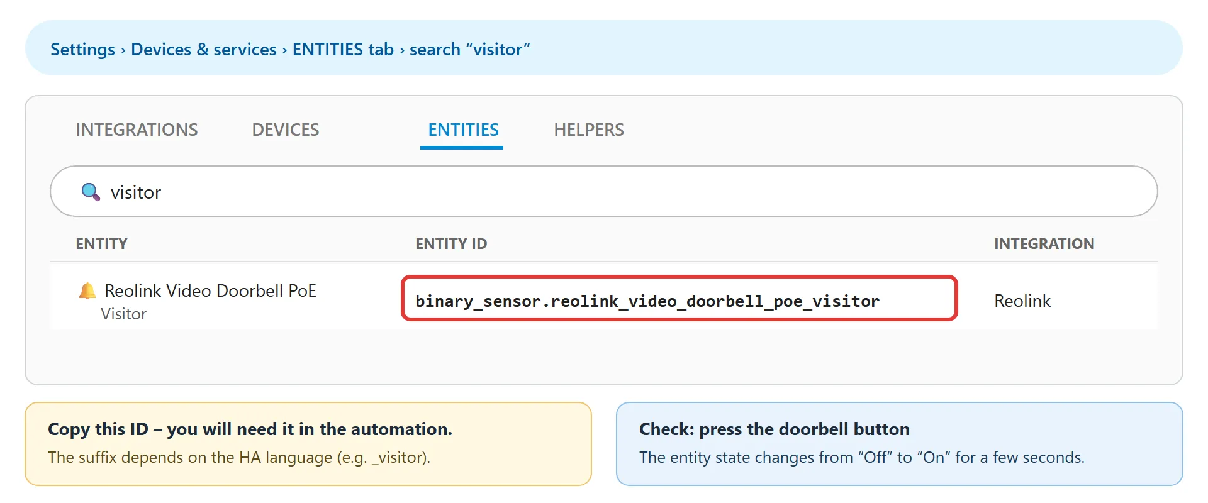Viewport: 1208px width, 503px height.
Task: Click the magnifier search icon
Action: (91, 192)
